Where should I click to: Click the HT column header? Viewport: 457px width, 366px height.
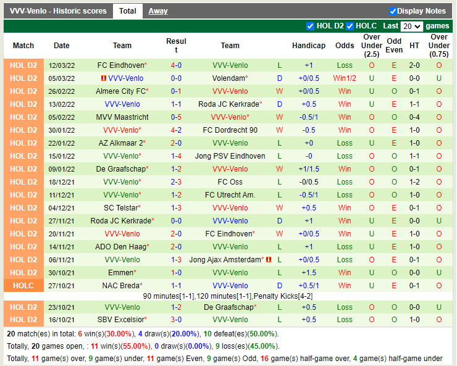coord(414,46)
